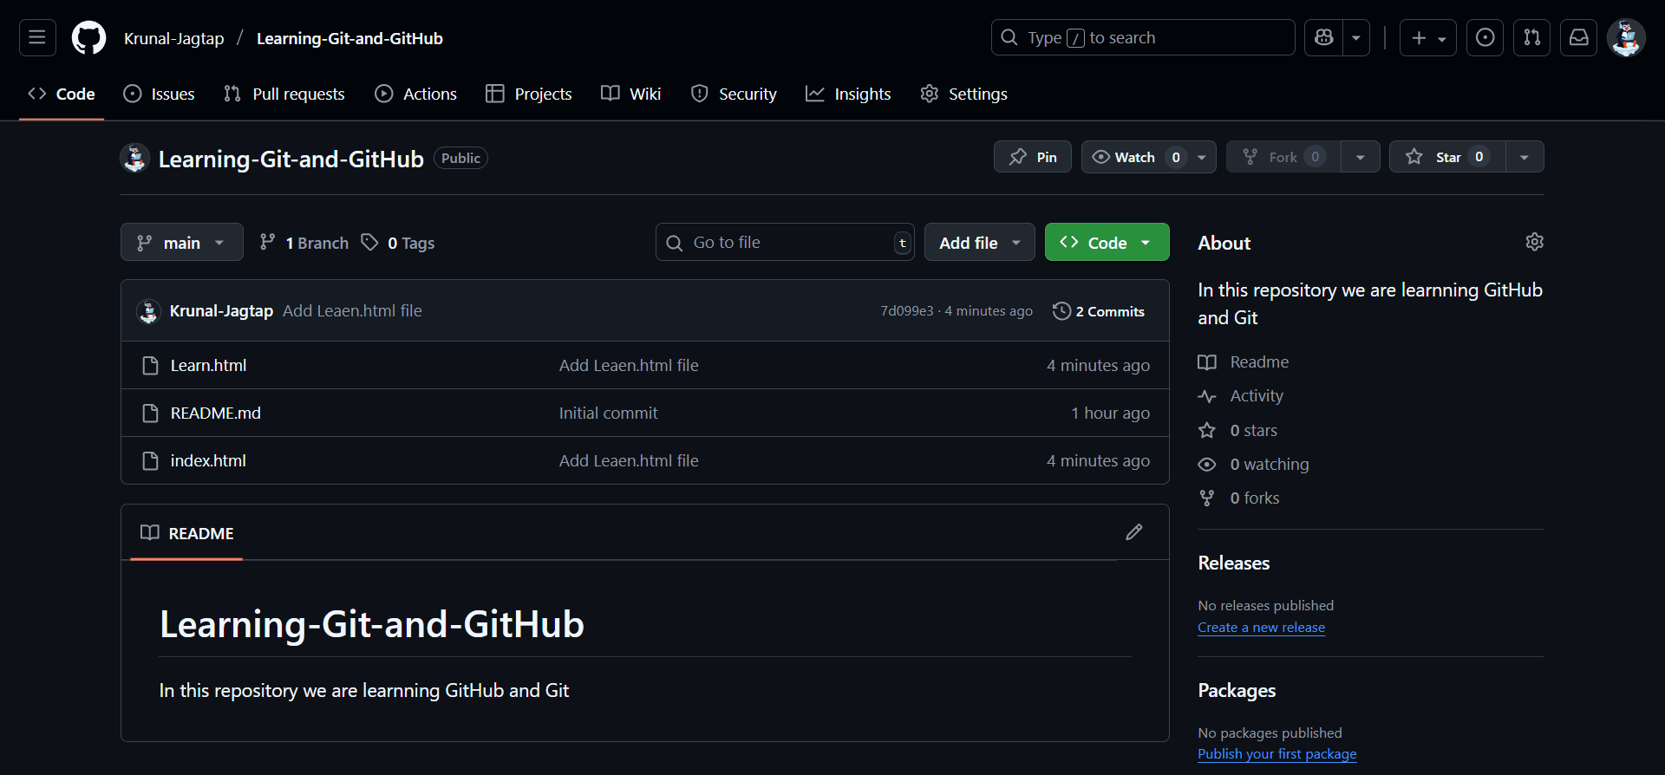Click the Learn.html file icon
1665x775 pixels.
pyautogui.click(x=150, y=366)
